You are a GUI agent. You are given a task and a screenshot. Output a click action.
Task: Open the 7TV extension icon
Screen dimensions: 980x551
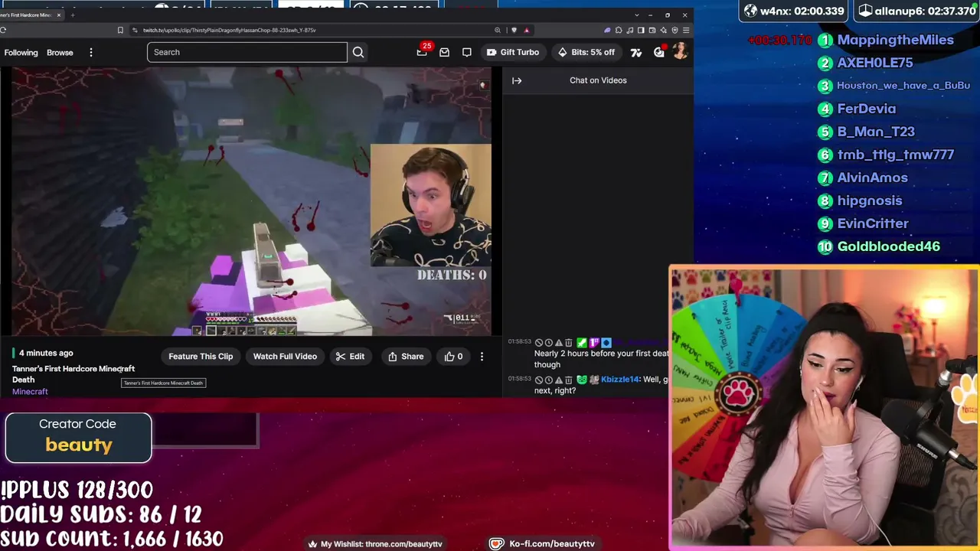pyautogui.click(x=635, y=52)
